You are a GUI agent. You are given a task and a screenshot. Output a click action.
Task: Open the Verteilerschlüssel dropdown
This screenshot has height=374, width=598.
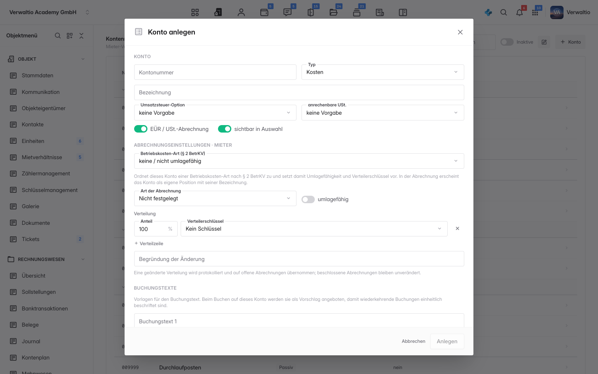coord(314,229)
